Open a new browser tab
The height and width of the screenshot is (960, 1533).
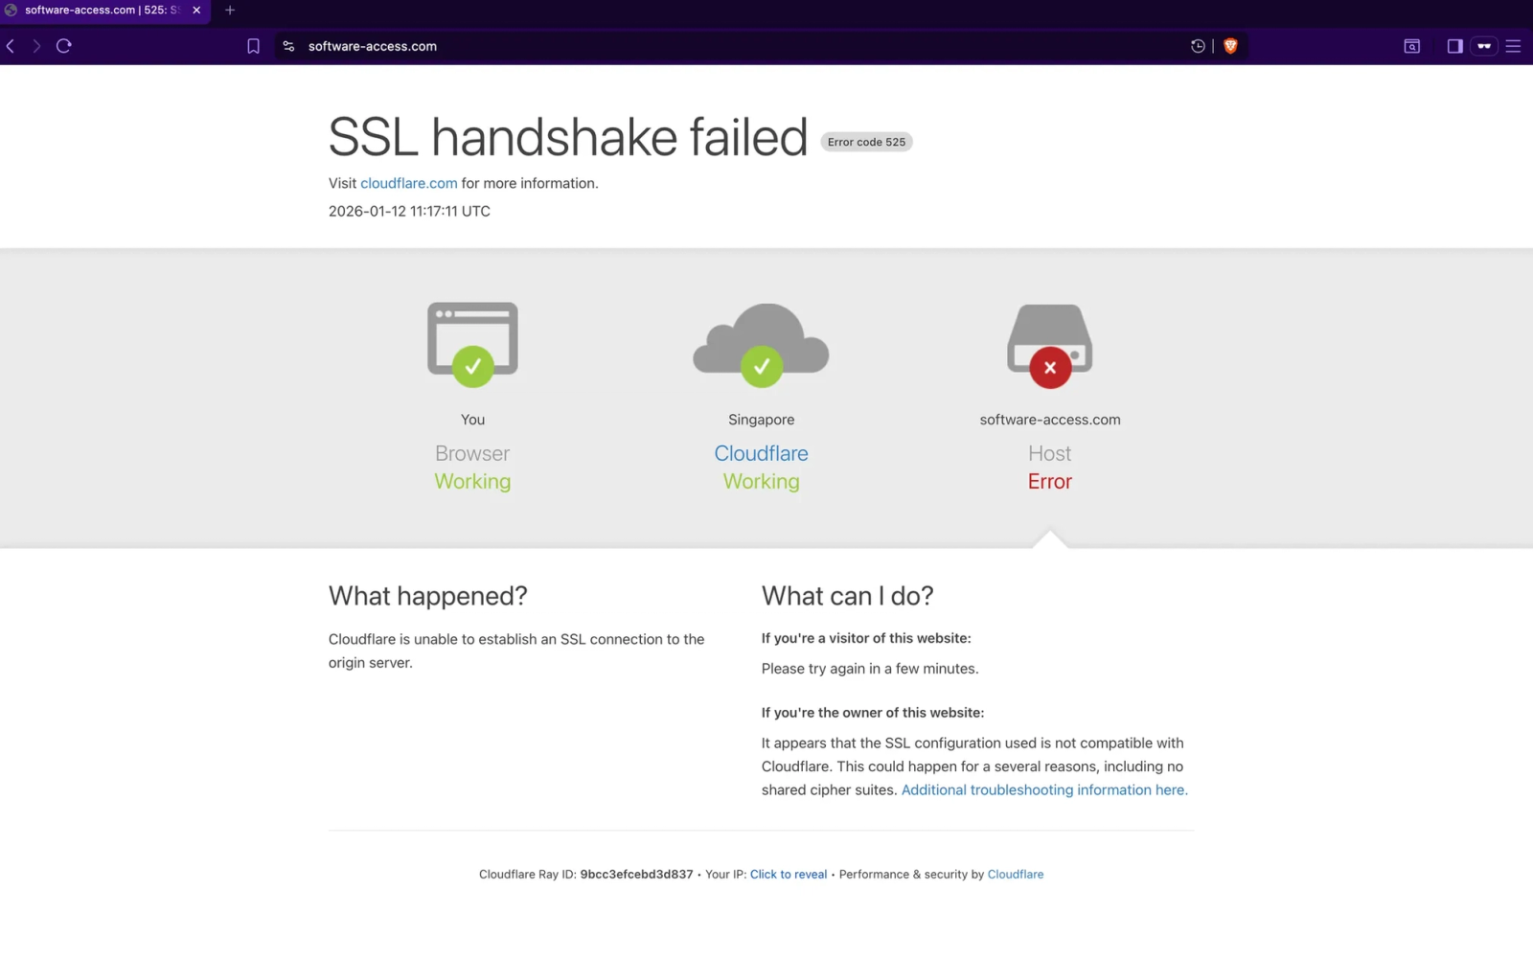[x=229, y=11]
